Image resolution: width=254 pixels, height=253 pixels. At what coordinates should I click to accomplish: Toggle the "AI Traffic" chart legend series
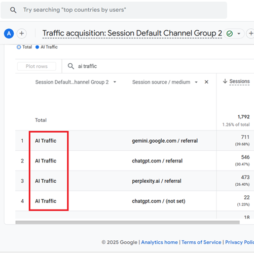tap(47, 47)
